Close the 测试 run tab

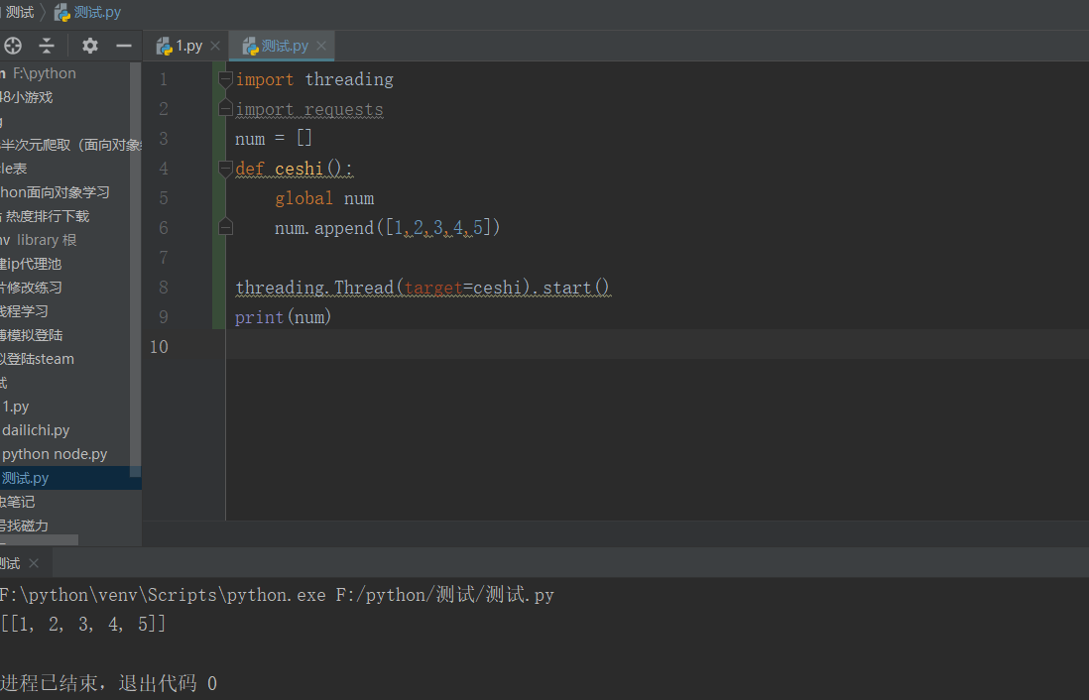click(34, 563)
